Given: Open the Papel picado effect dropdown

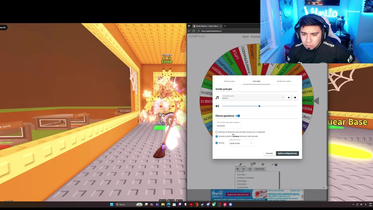Looking at the screenshot, I should [241, 143].
